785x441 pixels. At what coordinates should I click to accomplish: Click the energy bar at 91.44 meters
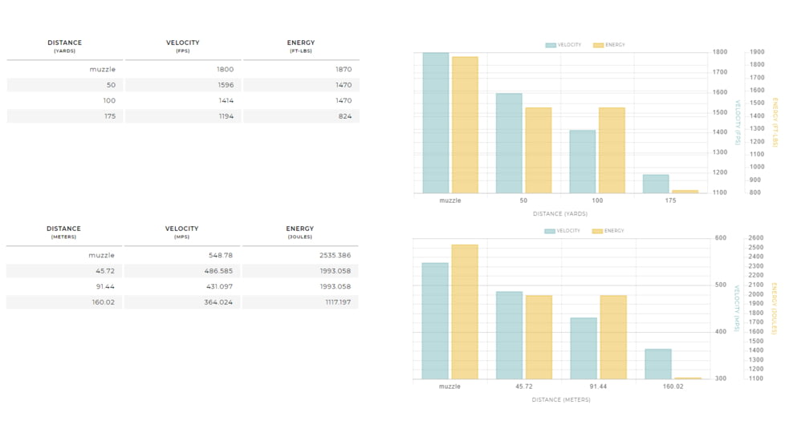pyautogui.click(x=613, y=337)
